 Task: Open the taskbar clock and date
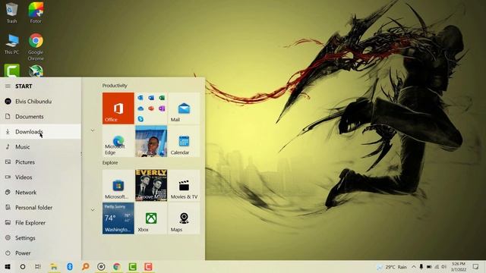(x=459, y=267)
